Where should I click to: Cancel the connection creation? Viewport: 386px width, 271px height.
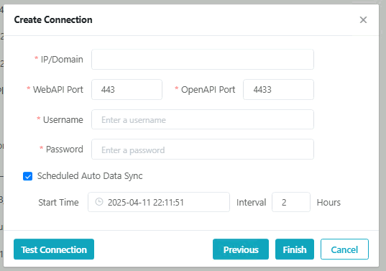(x=344, y=249)
